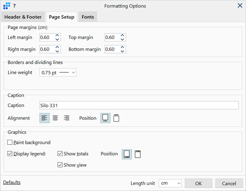
Task: Enable the Paint background checkbox
Action: [10, 142]
